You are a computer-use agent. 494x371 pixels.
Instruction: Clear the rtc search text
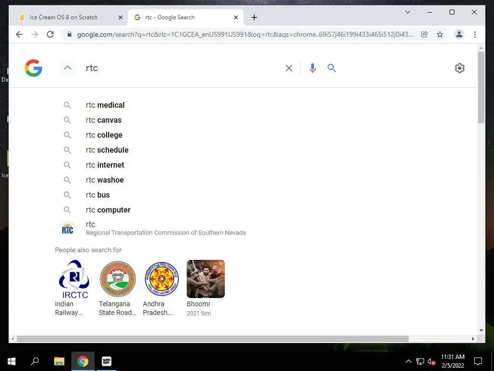[x=288, y=68]
